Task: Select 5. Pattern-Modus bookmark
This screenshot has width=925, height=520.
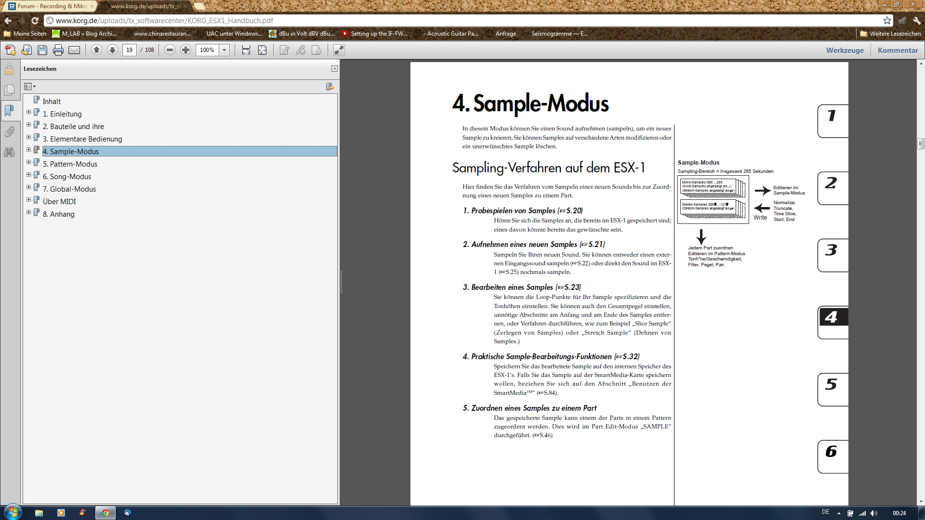Action: 70,164
